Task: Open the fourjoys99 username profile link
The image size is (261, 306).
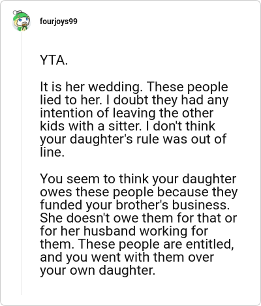Action: click(x=59, y=22)
